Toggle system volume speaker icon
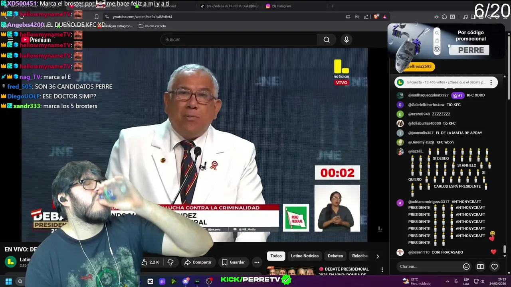The image size is (511, 287). click(x=482, y=281)
